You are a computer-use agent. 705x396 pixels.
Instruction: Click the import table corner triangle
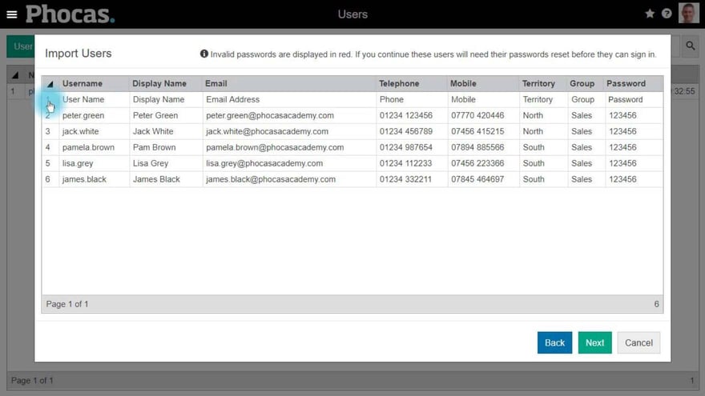click(50, 84)
